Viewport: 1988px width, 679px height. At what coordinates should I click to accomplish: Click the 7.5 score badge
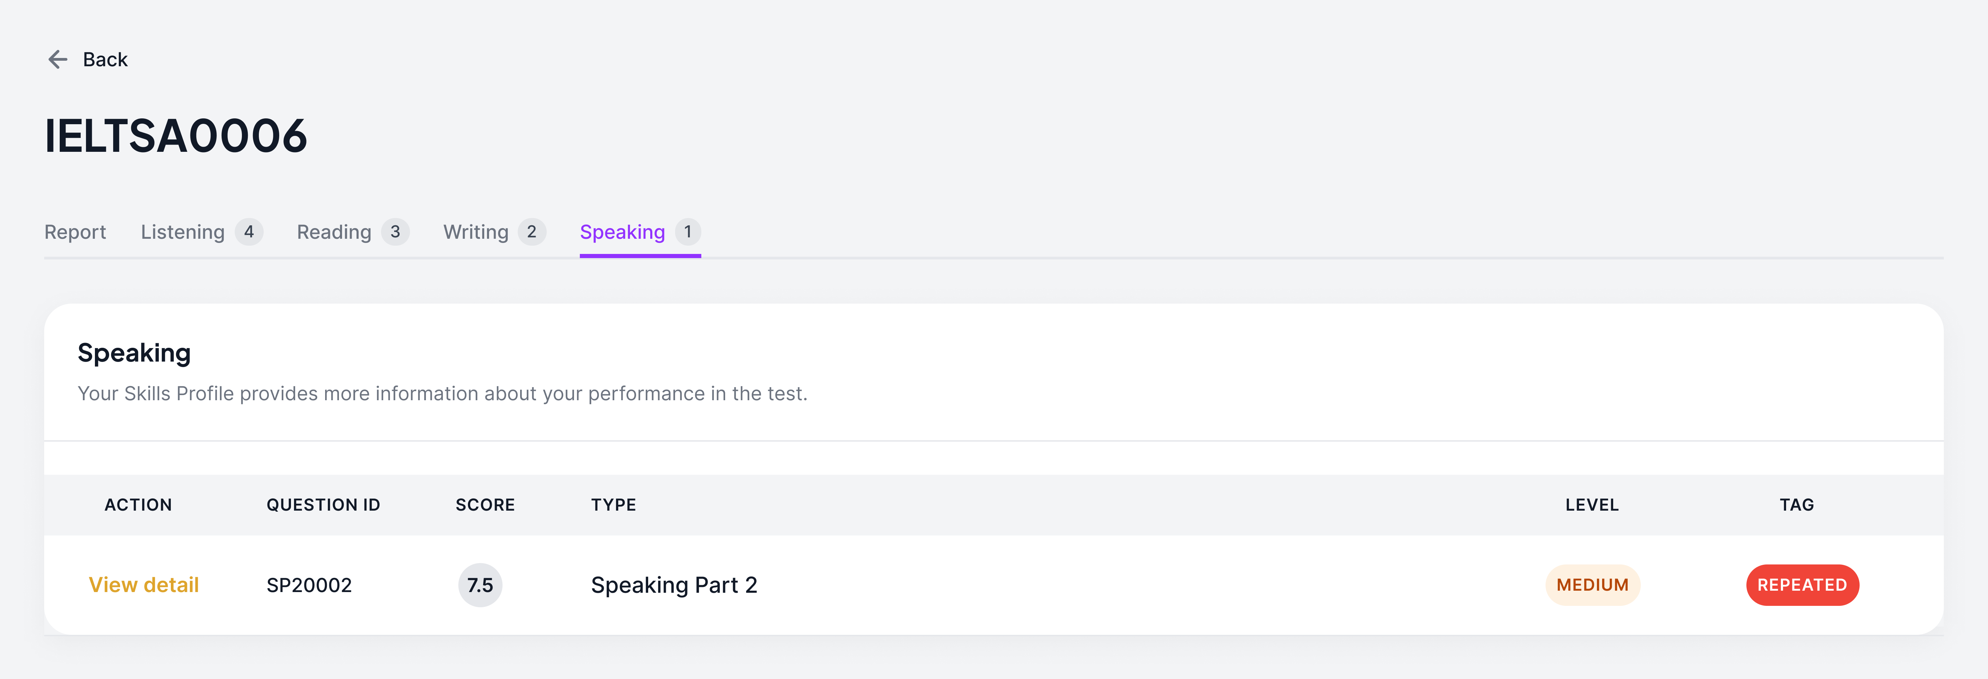[x=480, y=585]
